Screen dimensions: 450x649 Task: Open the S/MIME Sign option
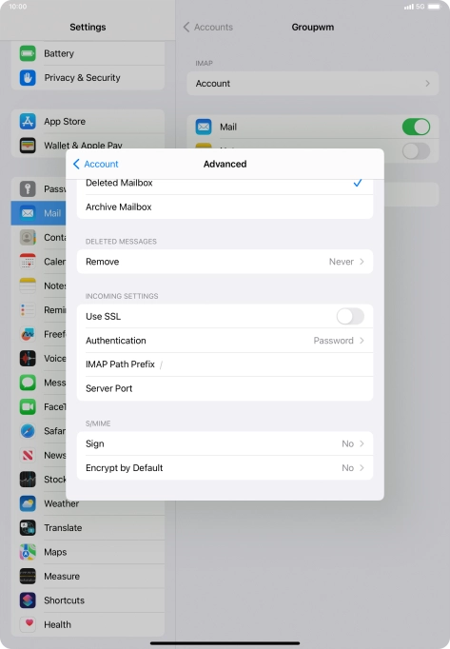[225, 443]
